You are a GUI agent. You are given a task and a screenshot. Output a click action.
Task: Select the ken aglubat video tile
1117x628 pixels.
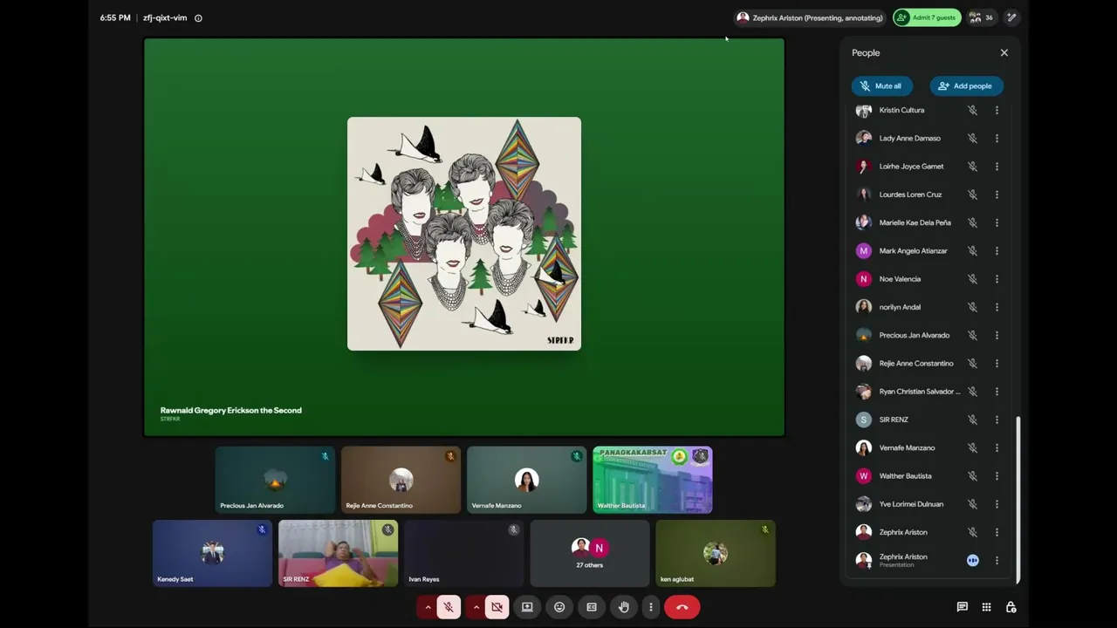pos(716,553)
